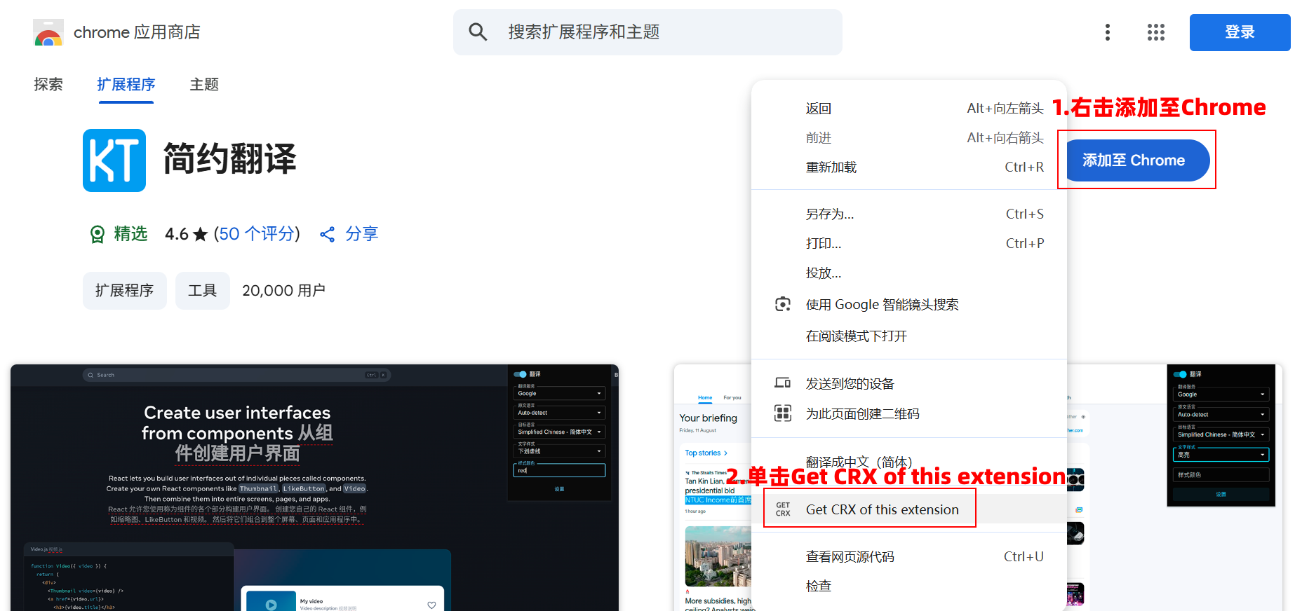Choose 另存为... in the context menu

909,214
